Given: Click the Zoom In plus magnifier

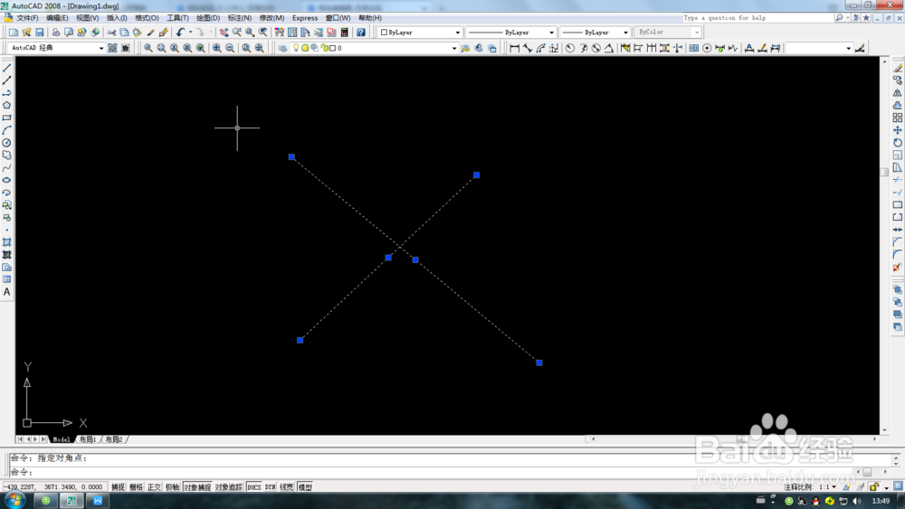Looking at the screenshot, I should (217, 48).
